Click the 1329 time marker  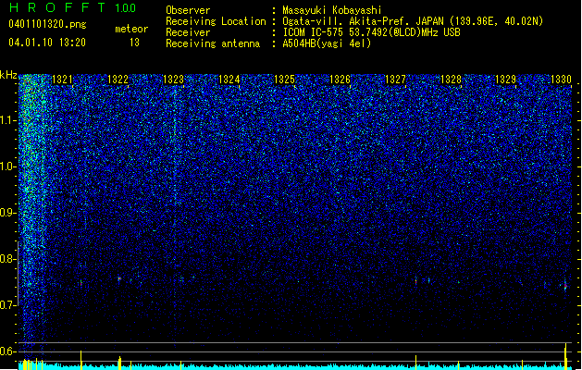pos(505,80)
